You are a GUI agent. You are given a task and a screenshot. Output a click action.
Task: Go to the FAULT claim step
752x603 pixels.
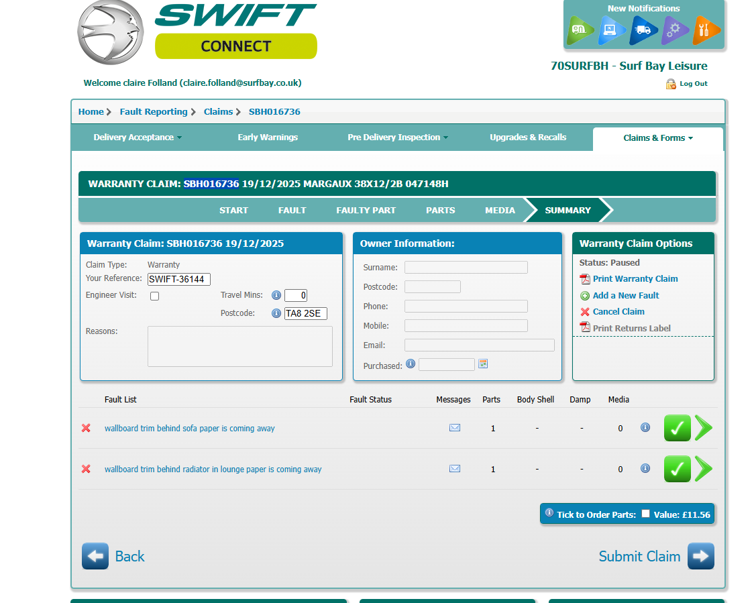[292, 210]
